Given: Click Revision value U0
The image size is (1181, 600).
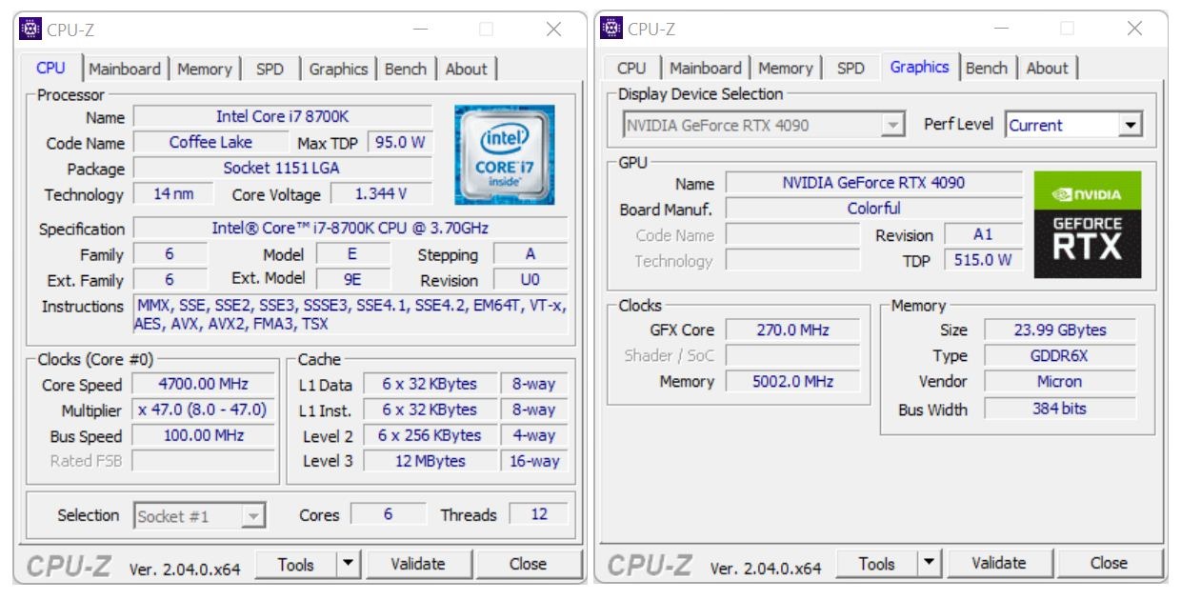Looking at the screenshot, I should pos(530,280).
